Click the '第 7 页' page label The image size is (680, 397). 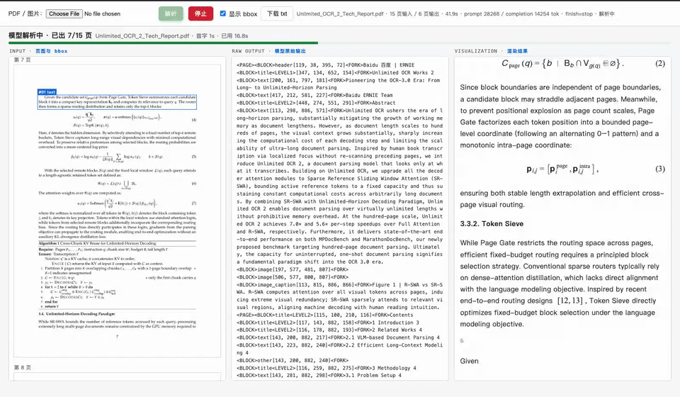coord(22,60)
